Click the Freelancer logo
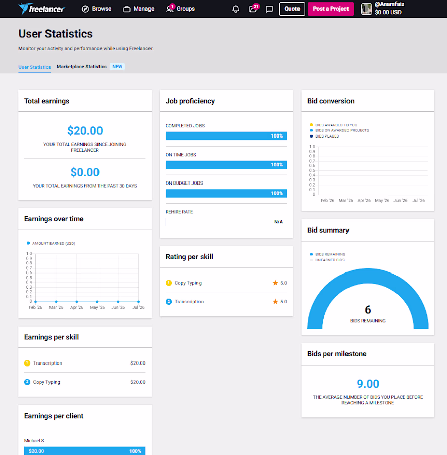This screenshot has height=455, width=447. click(x=41, y=9)
